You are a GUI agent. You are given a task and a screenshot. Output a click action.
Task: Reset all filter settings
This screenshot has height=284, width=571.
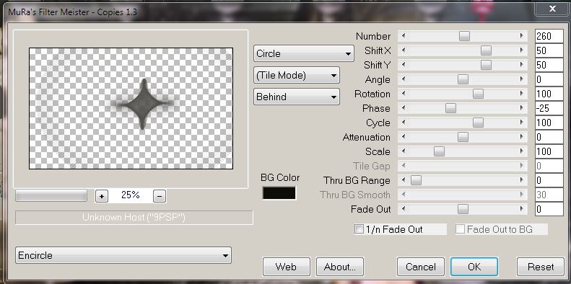(x=541, y=267)
